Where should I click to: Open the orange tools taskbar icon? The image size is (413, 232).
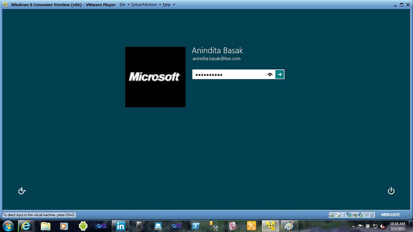point(252,226)
